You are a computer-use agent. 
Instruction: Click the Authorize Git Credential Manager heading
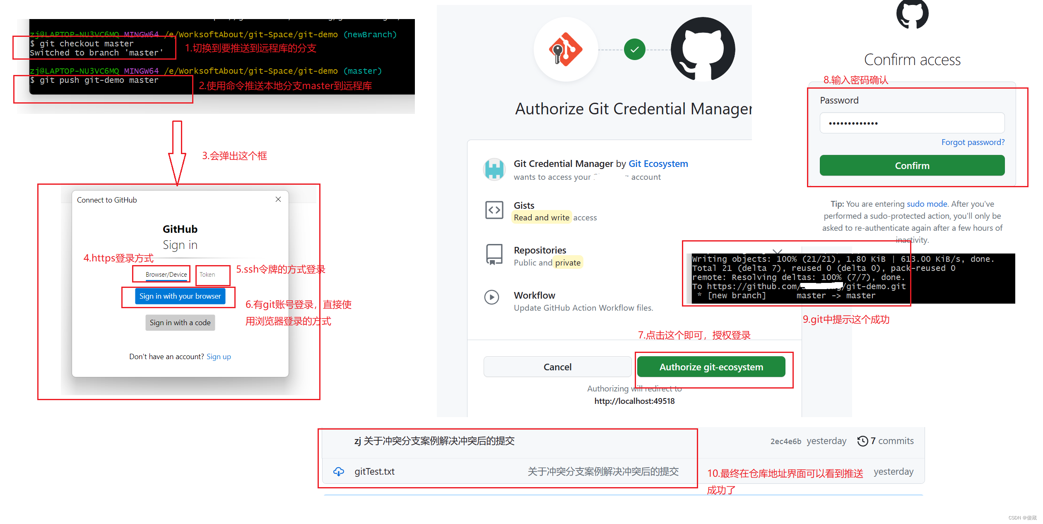[x=634, y=109]
